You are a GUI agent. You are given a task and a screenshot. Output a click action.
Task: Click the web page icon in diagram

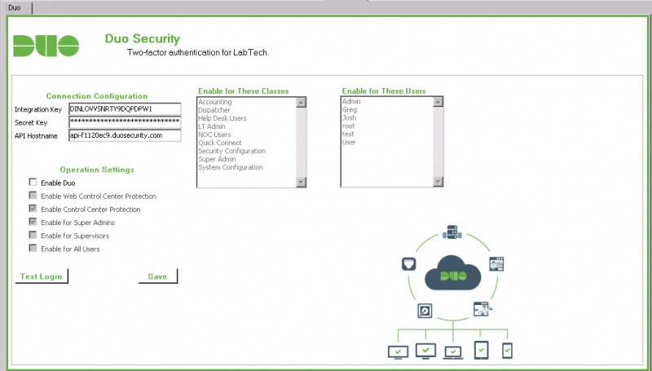(x=482, y=309)
